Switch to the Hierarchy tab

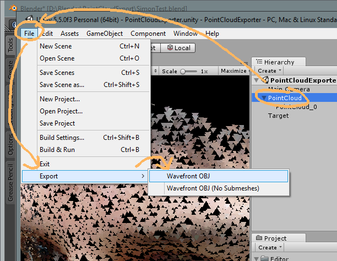pyautogui.click(x=279, y=62)
